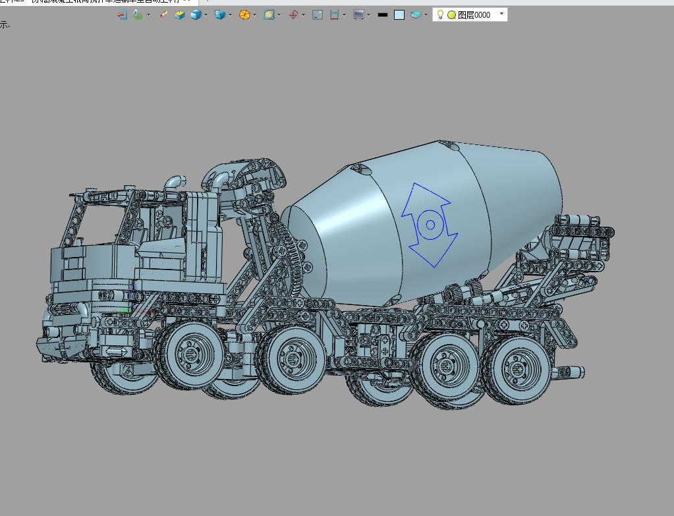Click the red crosshair snap icon
The image size is (674, 516).
293,15
